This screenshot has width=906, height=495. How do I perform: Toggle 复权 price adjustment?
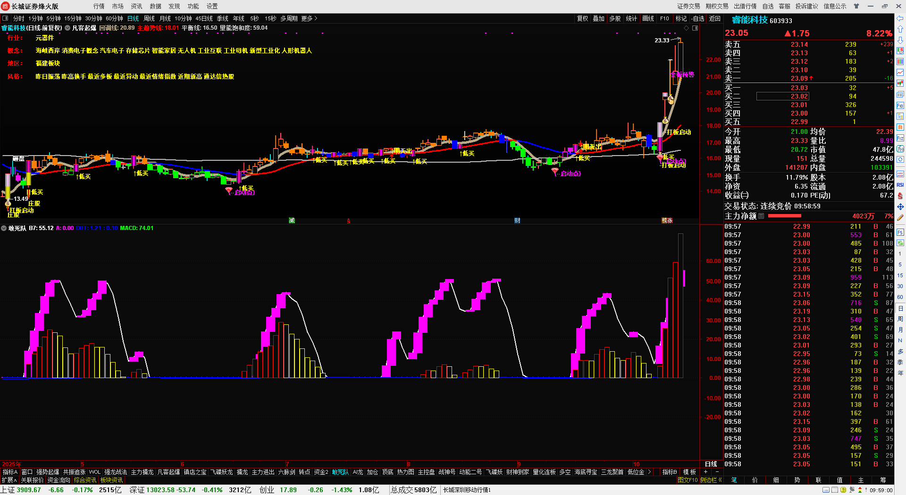pos(583,18)
